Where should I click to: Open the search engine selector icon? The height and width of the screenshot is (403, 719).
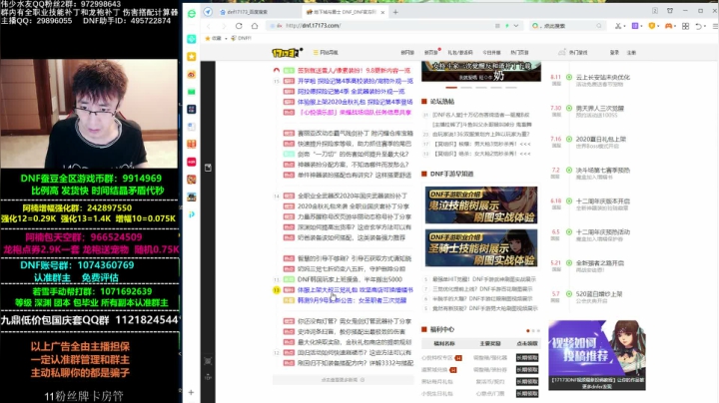(535, 26)
